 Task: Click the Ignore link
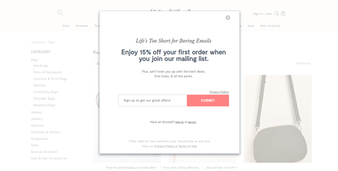pyautogui.click(x=192, y=122)
